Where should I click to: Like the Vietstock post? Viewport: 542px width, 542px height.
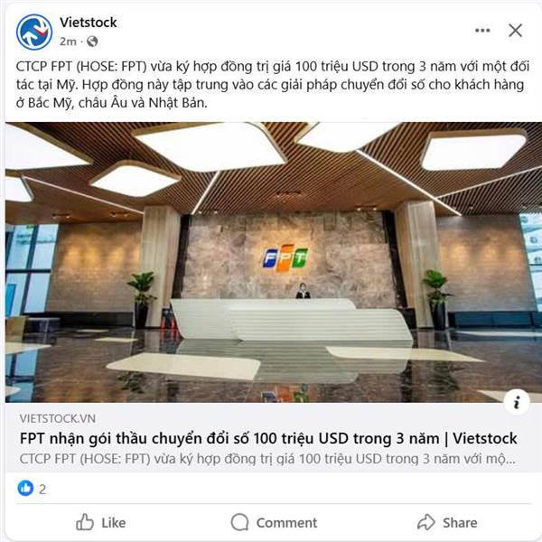(x=101, y=522)
